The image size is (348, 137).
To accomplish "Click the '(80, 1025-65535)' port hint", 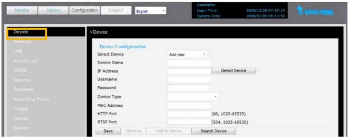I will tap(228, 114).
